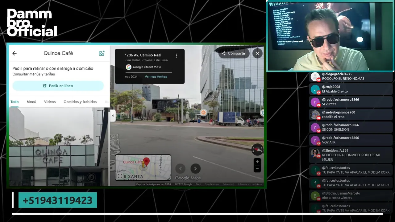Select the Todo tab
This screenshot has width=395, height=222.
(x=15, y=102)
